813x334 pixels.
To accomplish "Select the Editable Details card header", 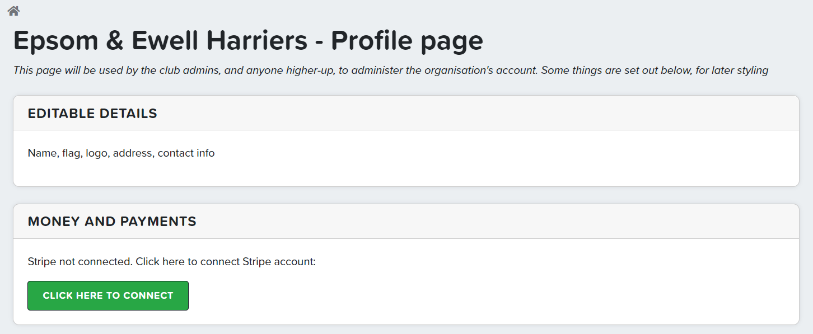I will point(406,113).
